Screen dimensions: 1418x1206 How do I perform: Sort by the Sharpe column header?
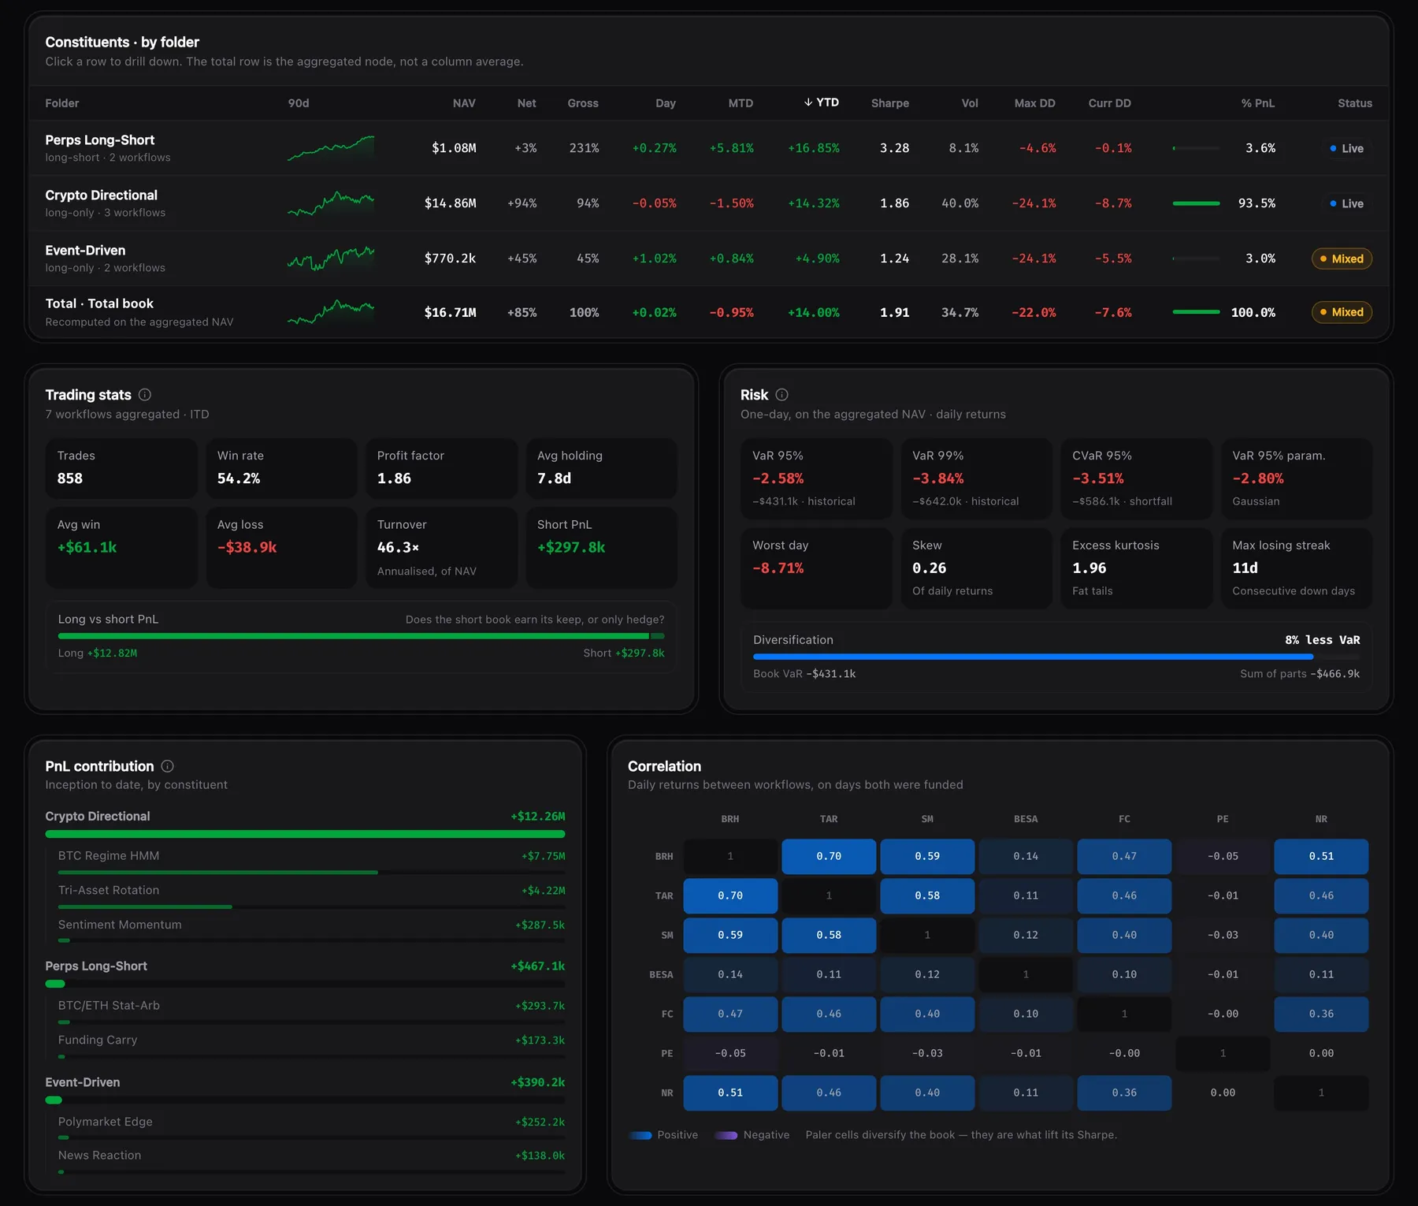point(890,103)
